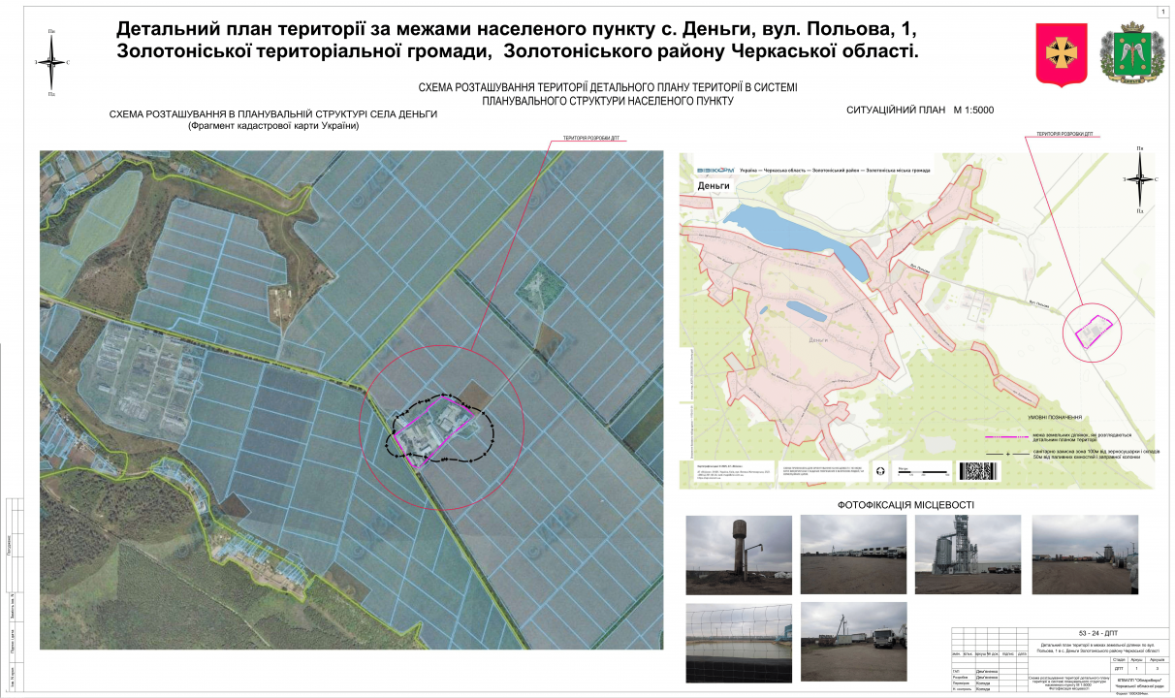Click the 'ФОТОФІКСАЦІЯ МІСЦЕВОСТІ' heading

pos(905,505)
